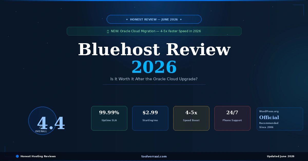Screen dimensions: 308x161
Task: Select the 4-5x Speed Boost card
Action: (191, 118)
